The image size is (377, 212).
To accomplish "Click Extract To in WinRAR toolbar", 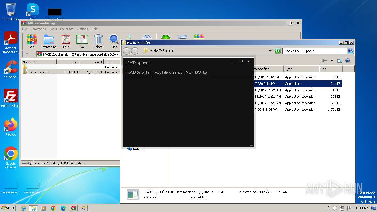I will (49, 42).
